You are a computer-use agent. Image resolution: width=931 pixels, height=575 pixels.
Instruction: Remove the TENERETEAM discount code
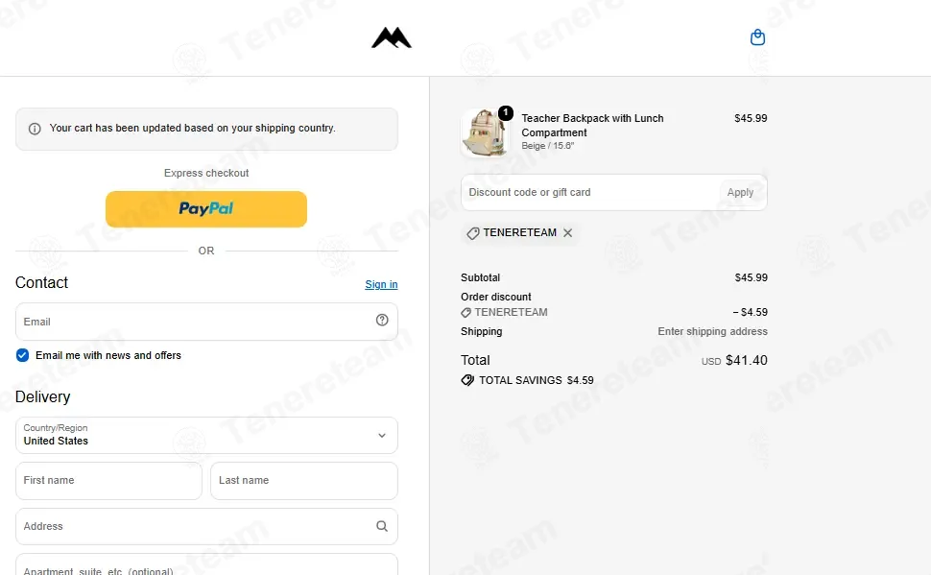coord(567,233)
